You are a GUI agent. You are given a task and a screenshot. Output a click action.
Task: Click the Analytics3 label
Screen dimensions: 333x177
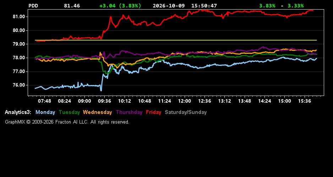[x=18, y=113]
